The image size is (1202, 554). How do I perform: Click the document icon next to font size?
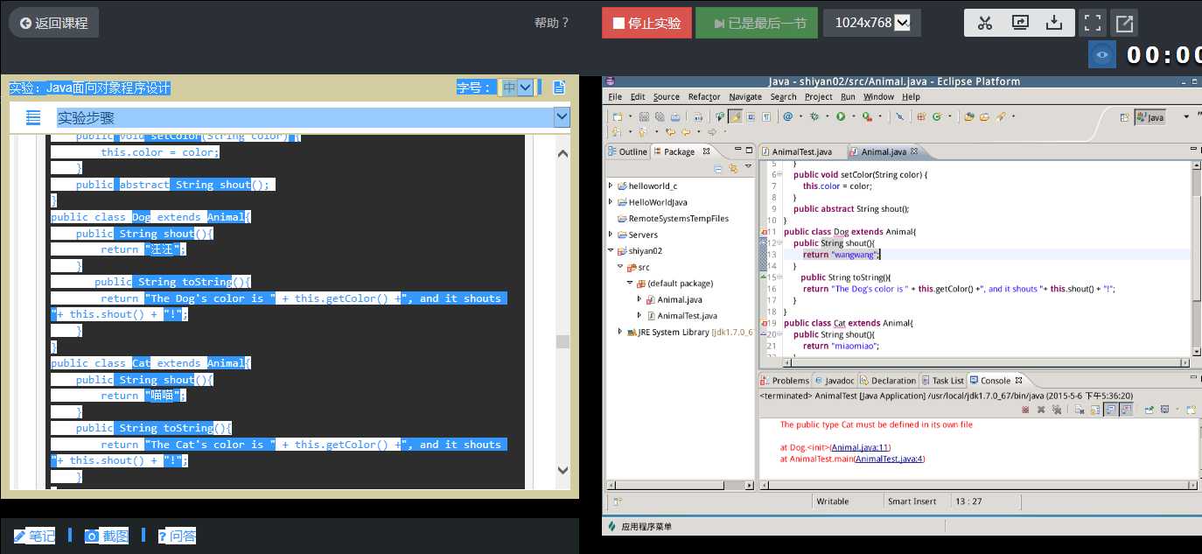tap(559, 88)
